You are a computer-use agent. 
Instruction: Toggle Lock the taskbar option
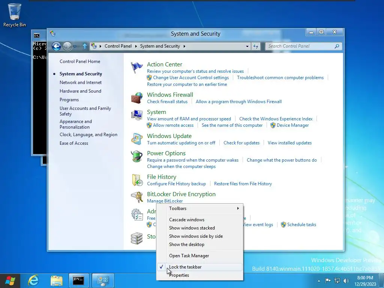tap(199, 267)
